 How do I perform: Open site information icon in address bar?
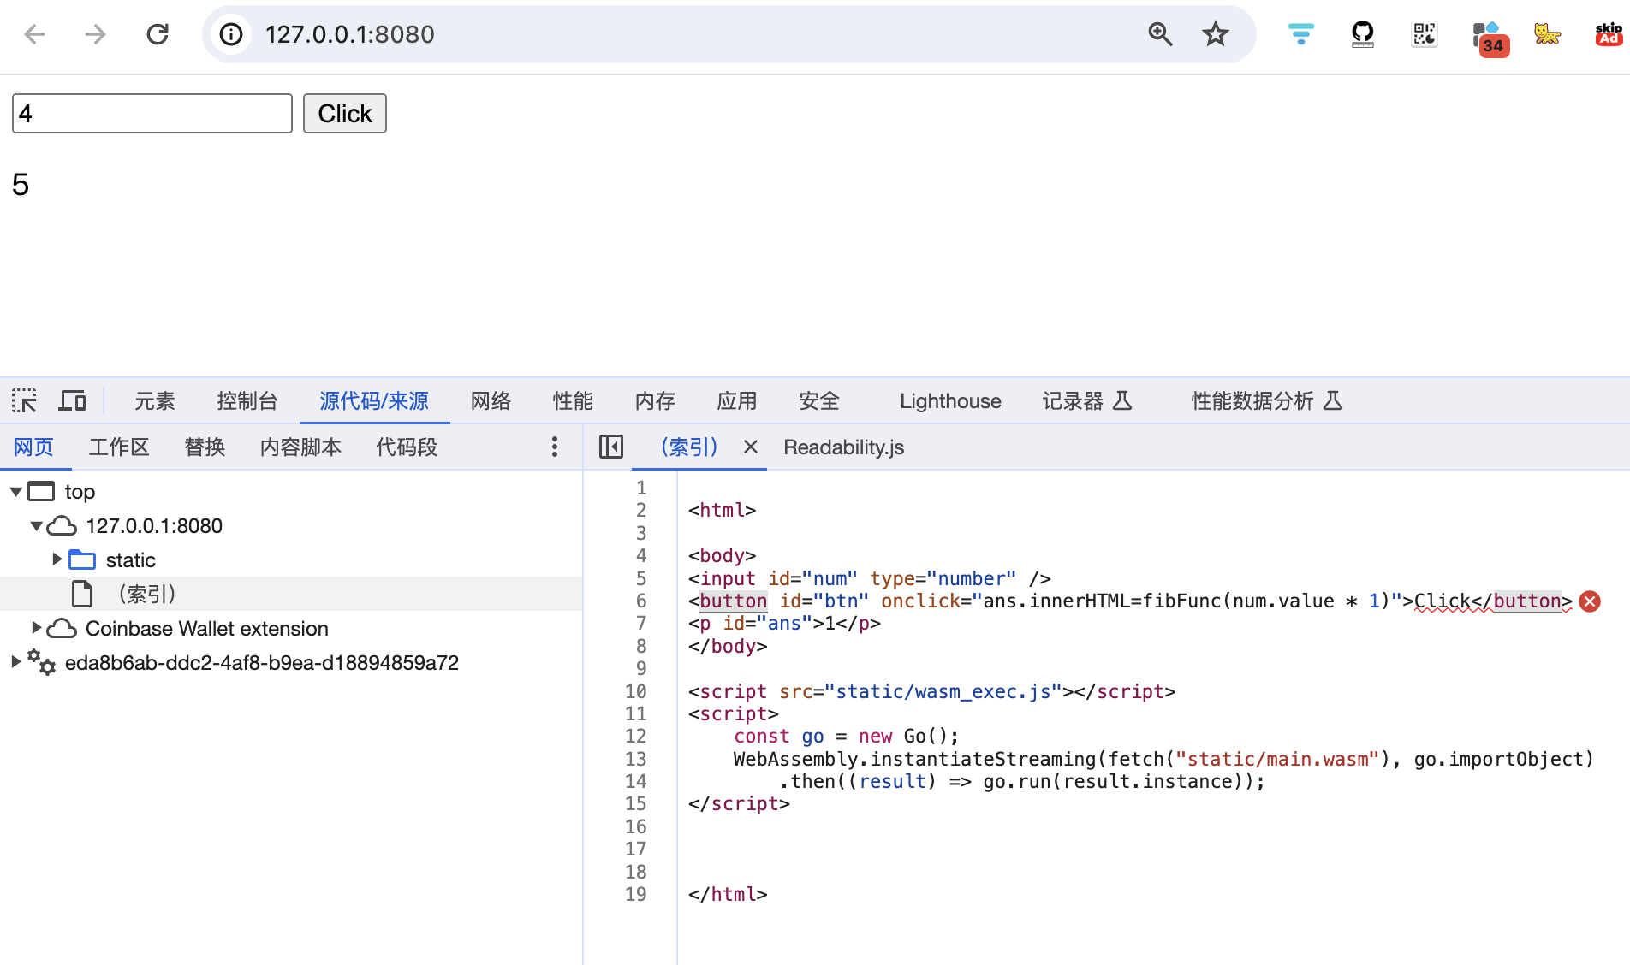click(231, 34)
